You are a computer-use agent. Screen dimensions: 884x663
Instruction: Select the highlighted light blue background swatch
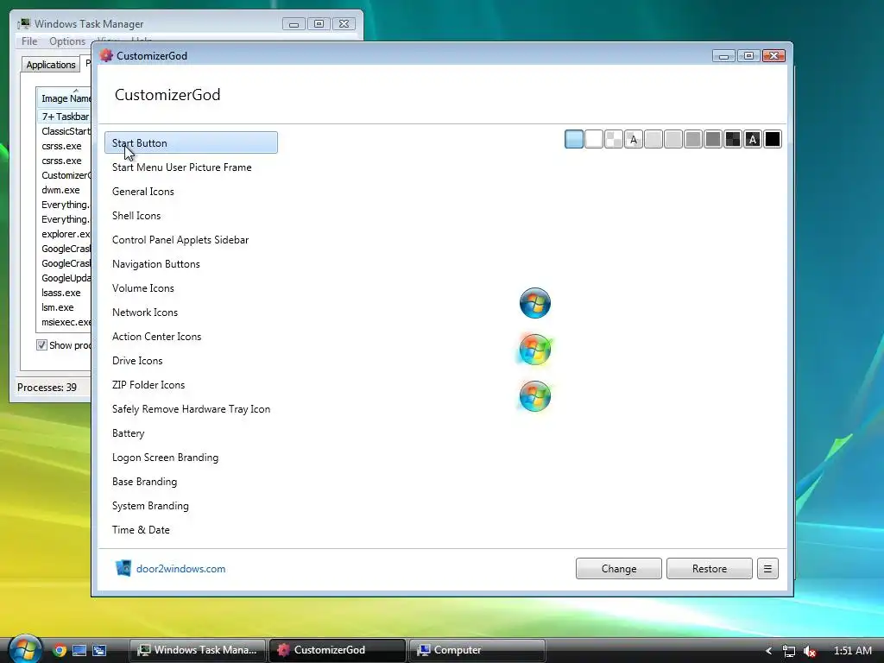574,139
